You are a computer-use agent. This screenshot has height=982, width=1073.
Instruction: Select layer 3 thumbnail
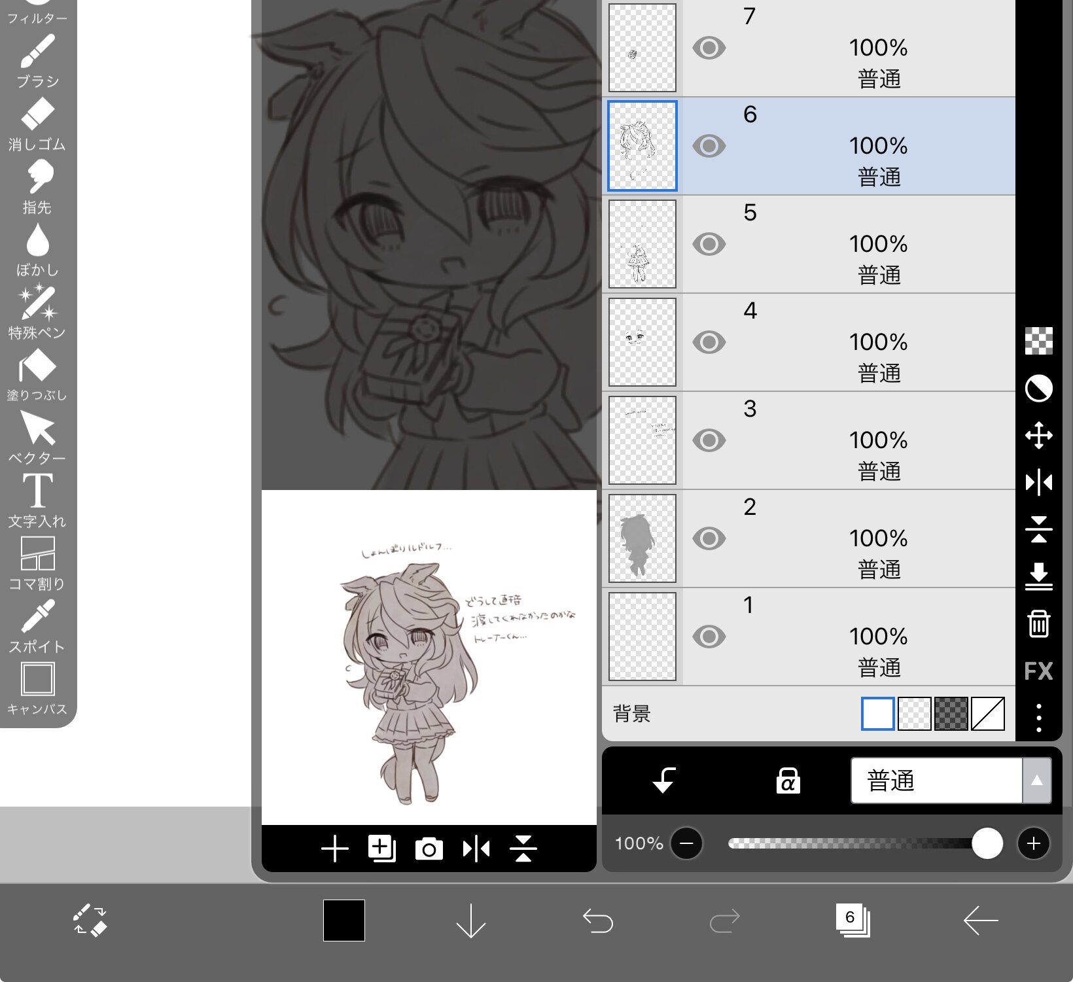point(642,440)
